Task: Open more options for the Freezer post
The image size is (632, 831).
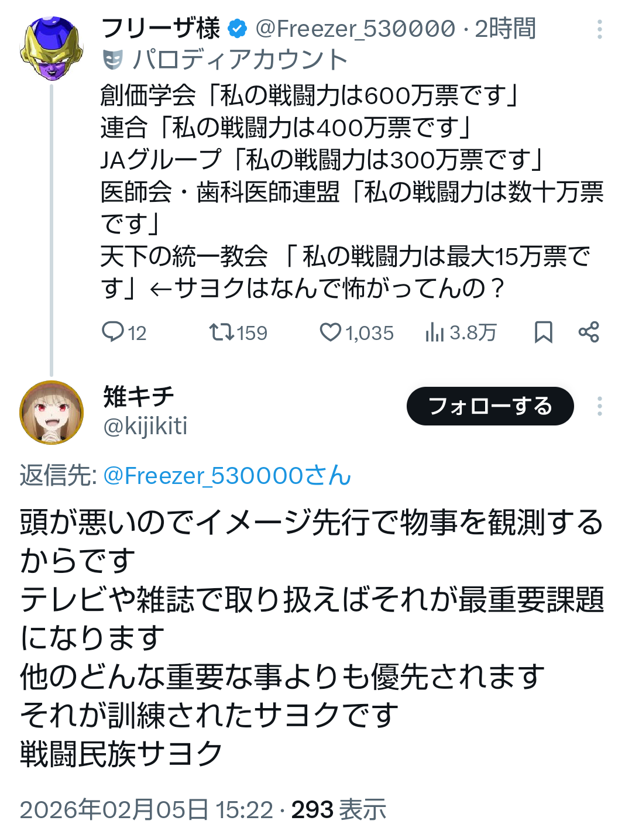Action: point(599,29)
